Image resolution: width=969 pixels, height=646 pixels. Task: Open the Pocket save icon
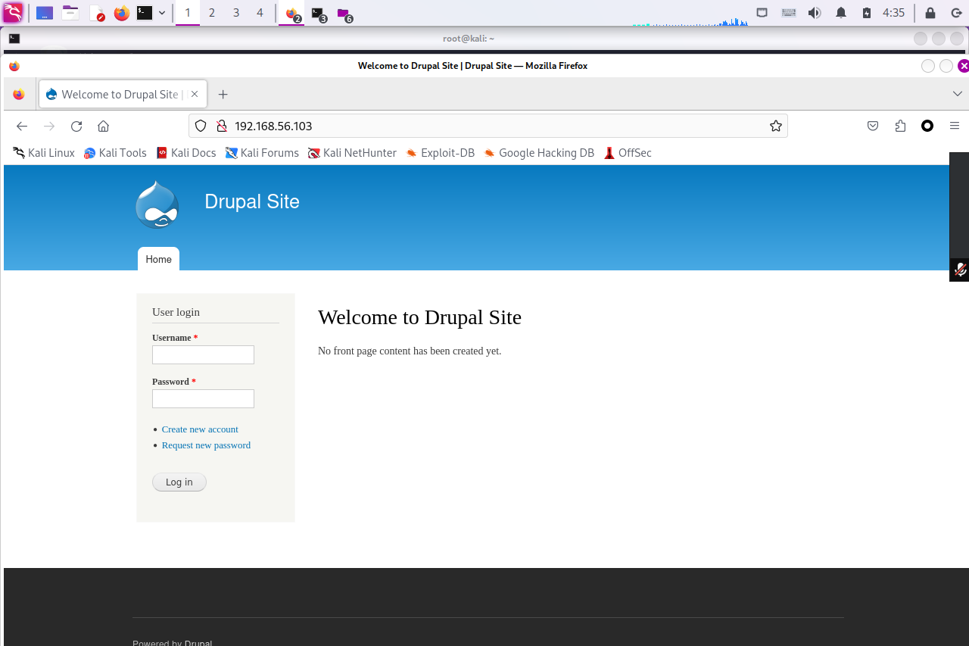coord(873,126)
